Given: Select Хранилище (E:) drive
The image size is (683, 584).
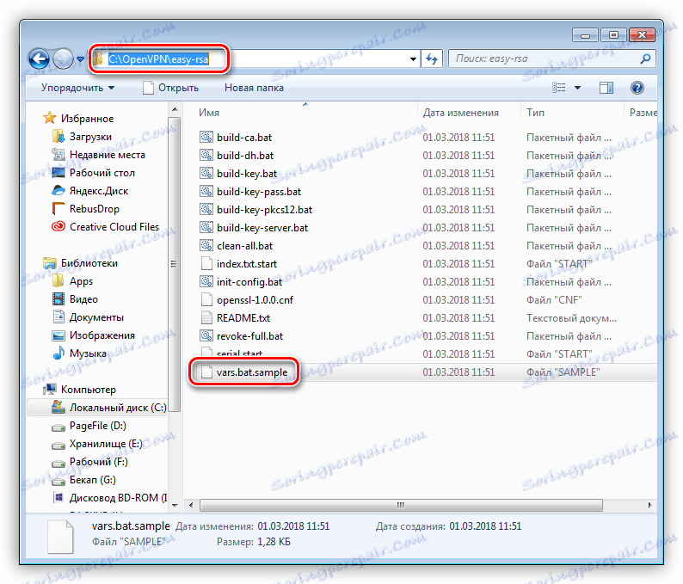Looking at the screenshot, I should coord(97,444).
